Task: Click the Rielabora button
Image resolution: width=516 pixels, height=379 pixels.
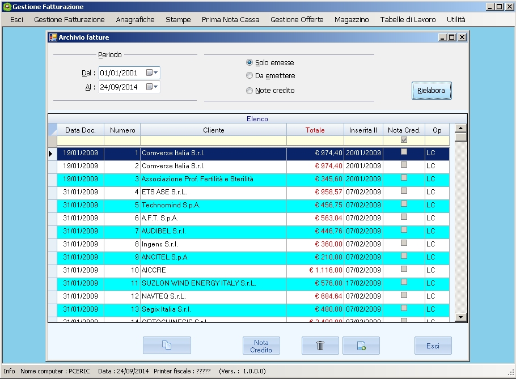Action: tap(432, 91)
